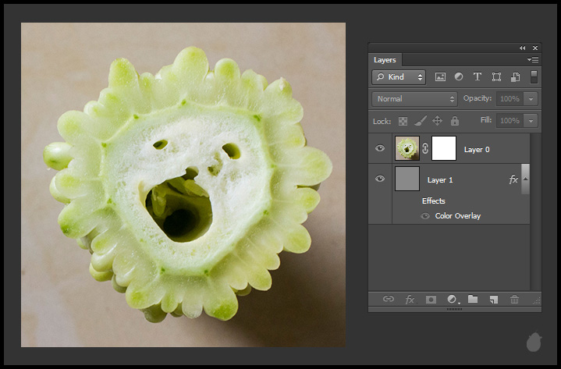Select the Layer 1 name label

440,180
